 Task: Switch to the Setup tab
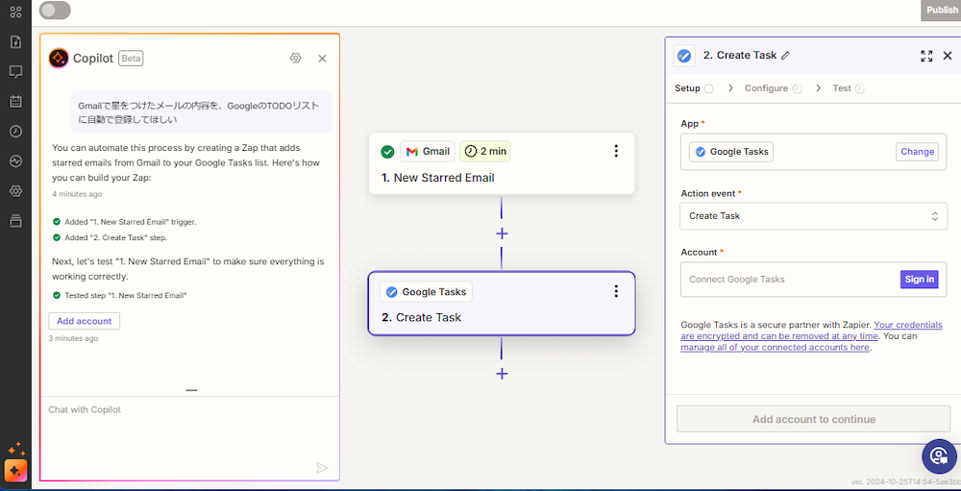[x=694, y=88]
